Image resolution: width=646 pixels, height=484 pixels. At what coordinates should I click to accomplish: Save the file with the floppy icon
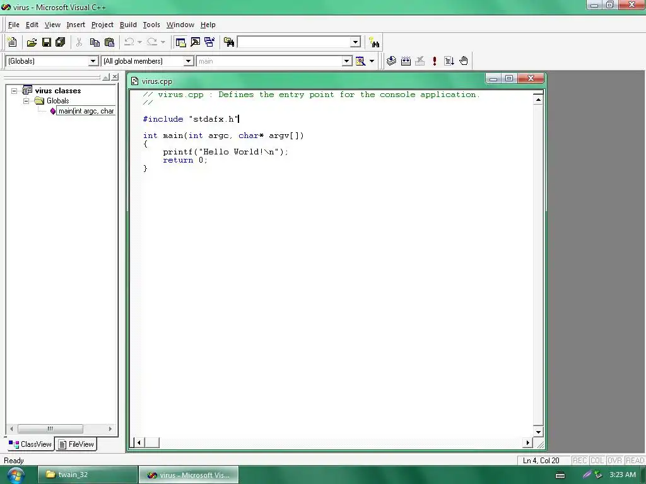click(47, 42)
